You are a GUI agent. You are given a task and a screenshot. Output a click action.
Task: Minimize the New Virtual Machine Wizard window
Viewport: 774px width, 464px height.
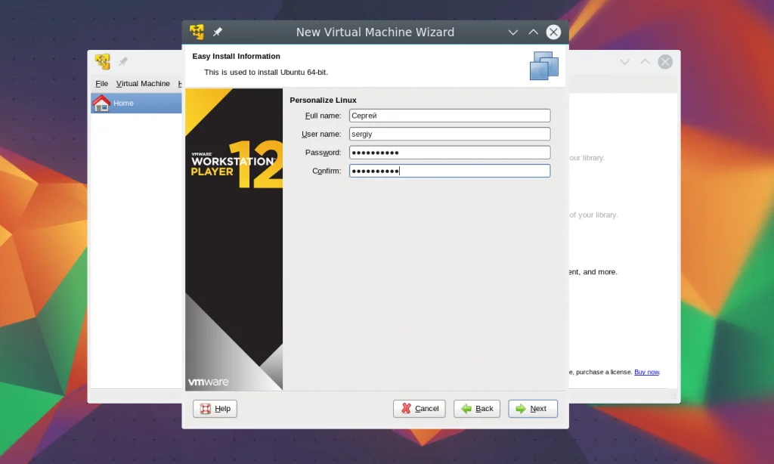point(513,32)
